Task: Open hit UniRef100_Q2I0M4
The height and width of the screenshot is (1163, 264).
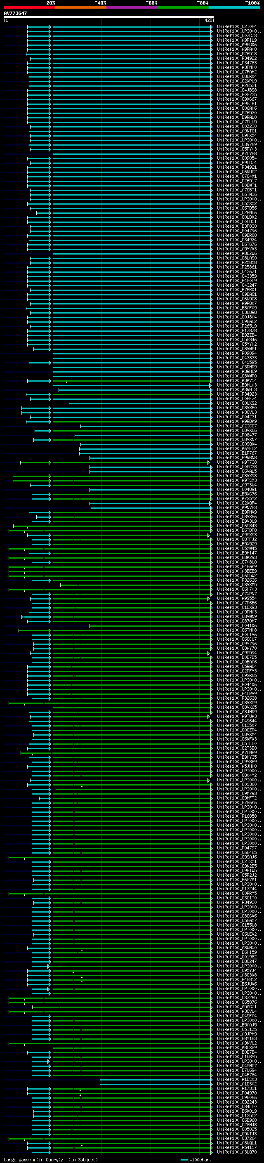Action: [237, 27]
